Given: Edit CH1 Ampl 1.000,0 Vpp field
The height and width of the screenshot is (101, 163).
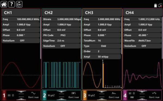Looking at the screenshot, I should pyautogui.click(x=21, y=25).
